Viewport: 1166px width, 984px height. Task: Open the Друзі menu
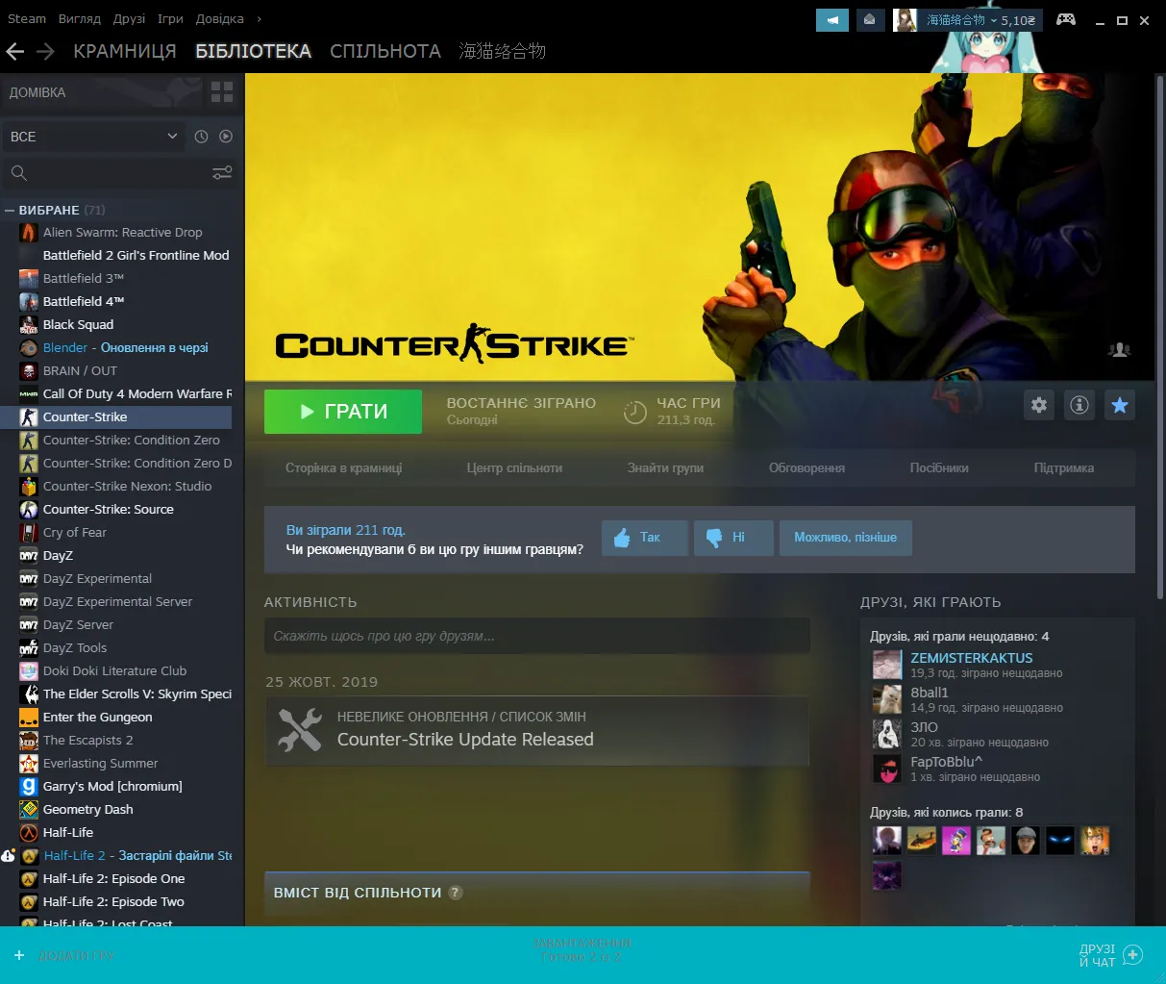pyautogui.click(x=129, y=18)
